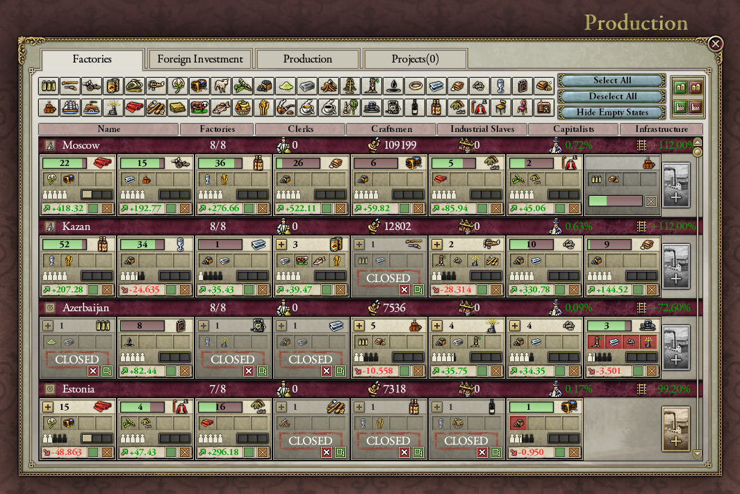Filter by oil drop icon
Viewport: 740px width, 494px height.
coord(393,86)
